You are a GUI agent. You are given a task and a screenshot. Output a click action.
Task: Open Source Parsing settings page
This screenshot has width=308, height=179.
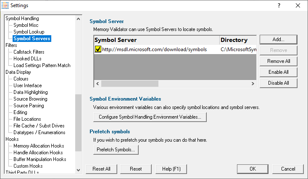[29, 106]
